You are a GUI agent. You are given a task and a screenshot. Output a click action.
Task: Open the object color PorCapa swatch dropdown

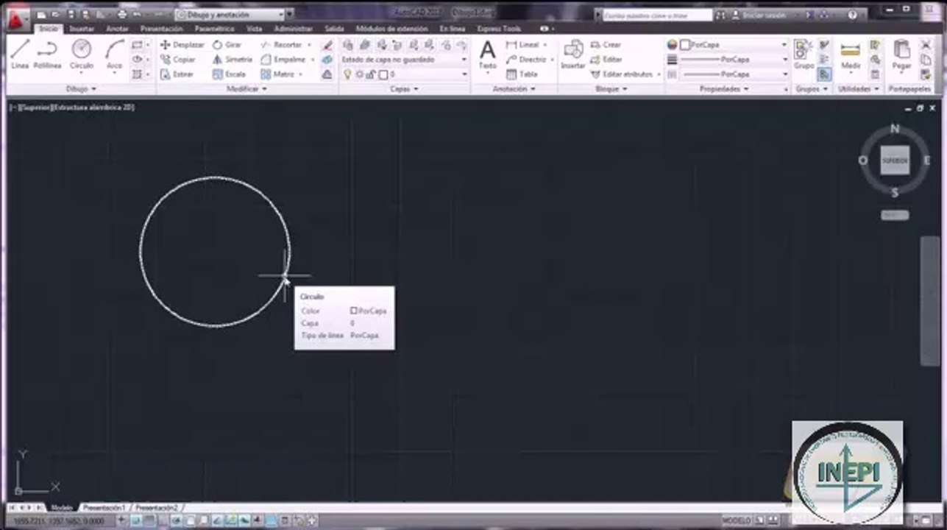click(x=734, y=45)
